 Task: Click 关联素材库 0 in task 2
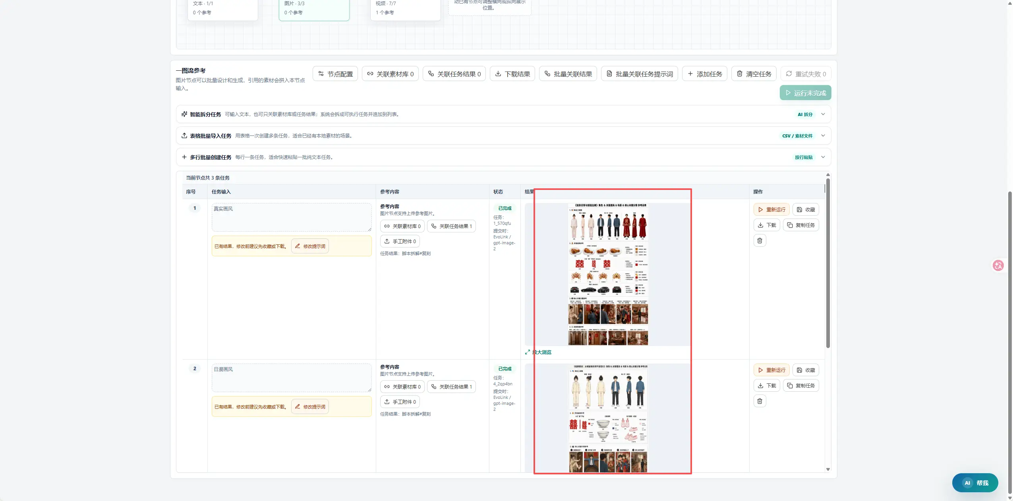coord(402,387)
